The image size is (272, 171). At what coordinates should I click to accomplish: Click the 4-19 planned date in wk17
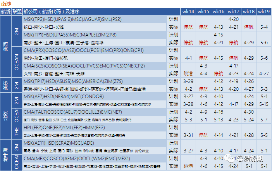click(x=234, y=81)
